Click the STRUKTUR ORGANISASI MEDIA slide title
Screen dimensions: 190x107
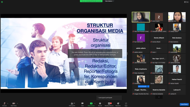tap(100, 28)
